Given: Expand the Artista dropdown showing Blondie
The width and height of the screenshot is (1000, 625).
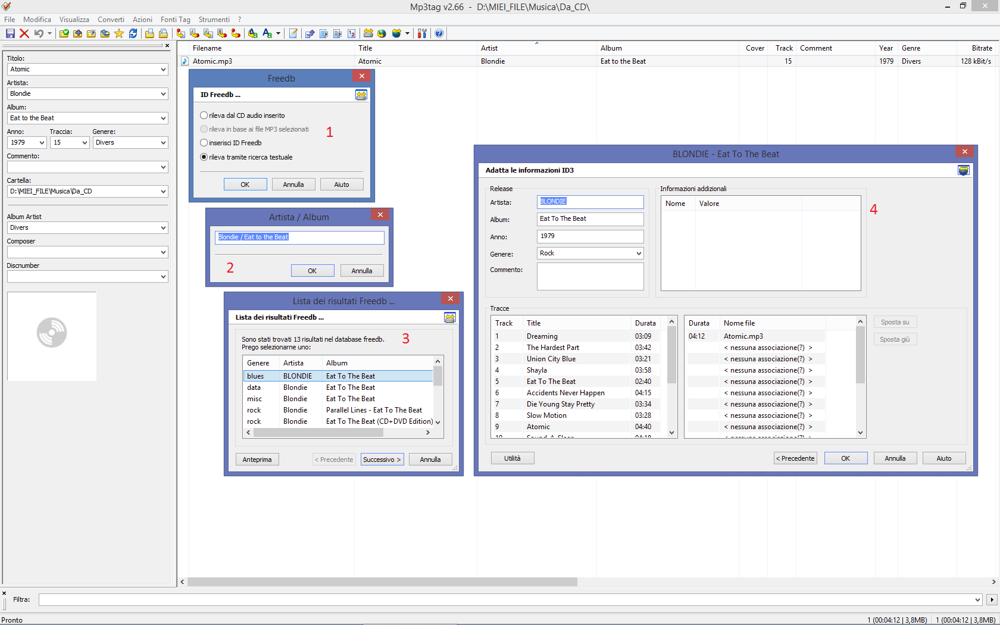Looking at the screenshot, I should (163, 94).
